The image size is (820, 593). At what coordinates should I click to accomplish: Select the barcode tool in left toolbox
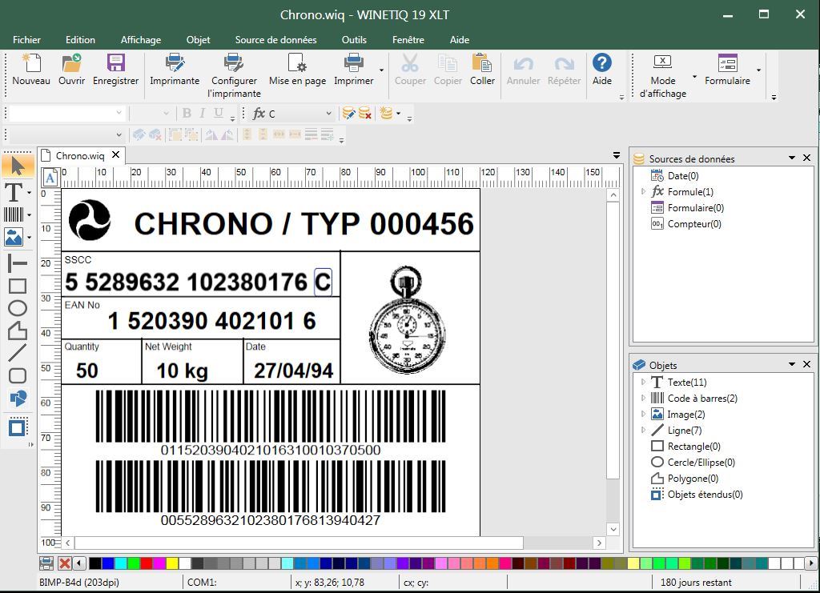point(14,214)
